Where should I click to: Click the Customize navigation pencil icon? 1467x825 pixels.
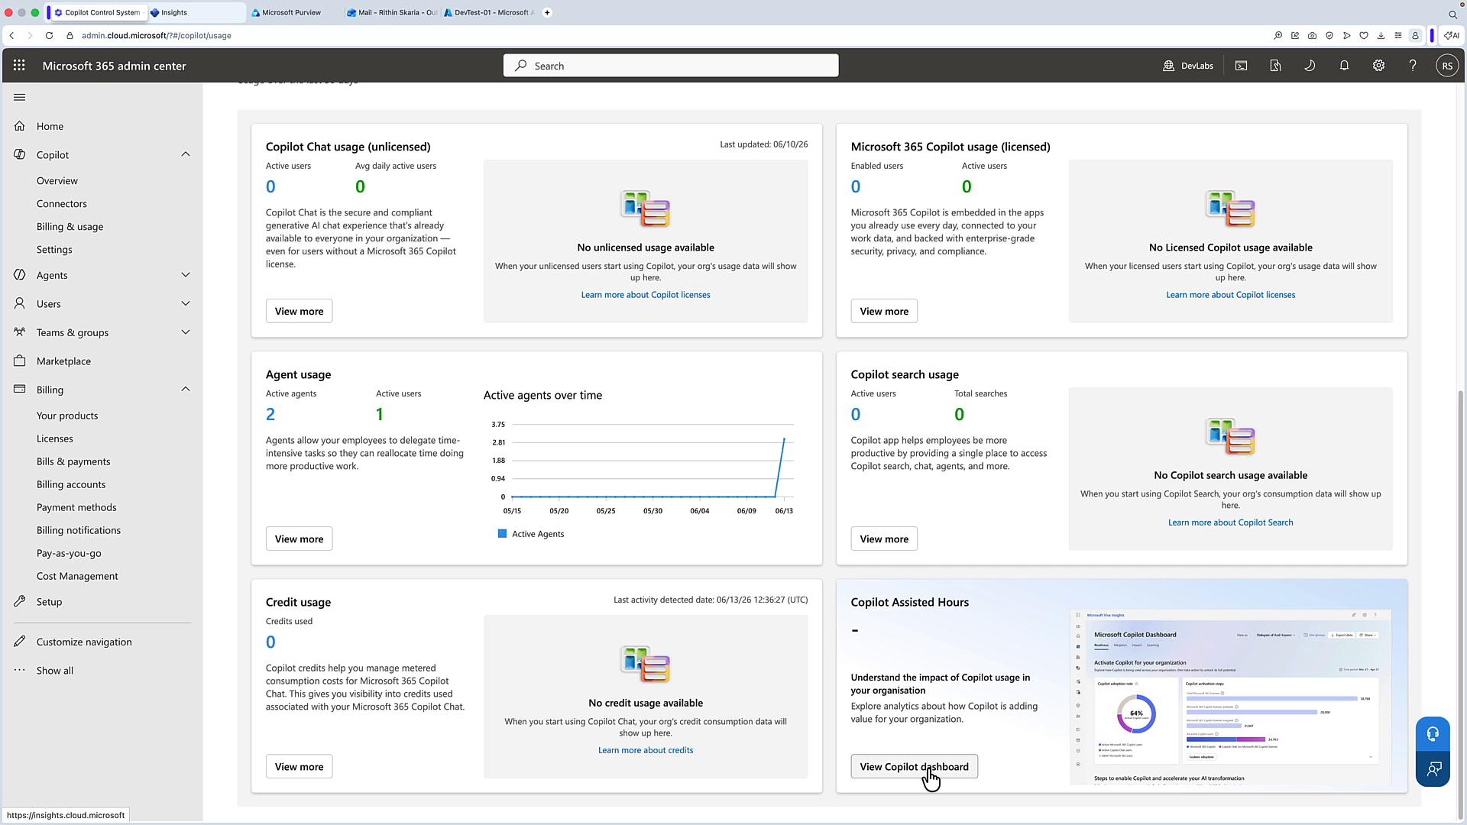pyautogui.click(x=20, y=642)
